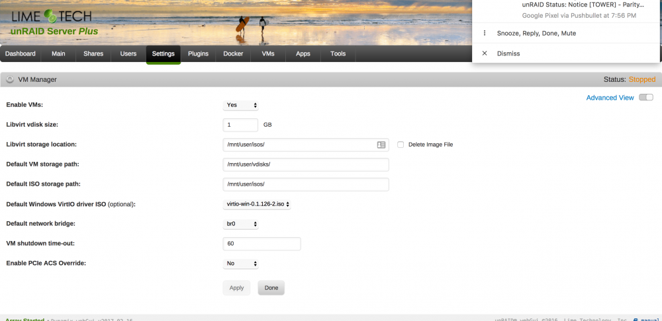662x321 pixels.
Task: Toggle the Advanced View switch
Action: point(646,97)
